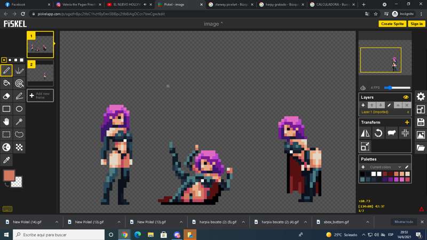Image resolution: width=427 pixels, height=240 pixels.
Task: Open the keyboard shortcuts cheatsheet icon
Action: coord(7,209)
